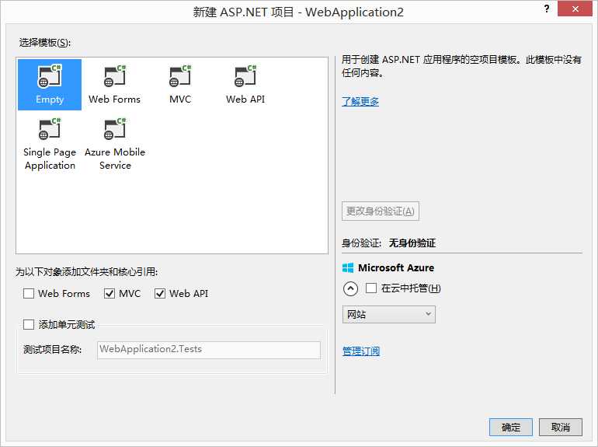The image size is (598, 447).
Task: Open the 管理订阅 link
Action: tap(361, 351)
